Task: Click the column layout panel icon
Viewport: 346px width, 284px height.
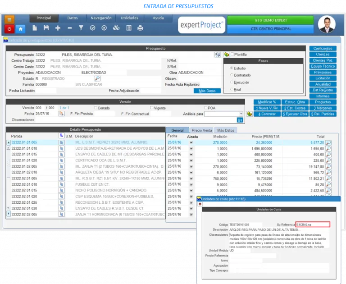Action: [129, 28]
